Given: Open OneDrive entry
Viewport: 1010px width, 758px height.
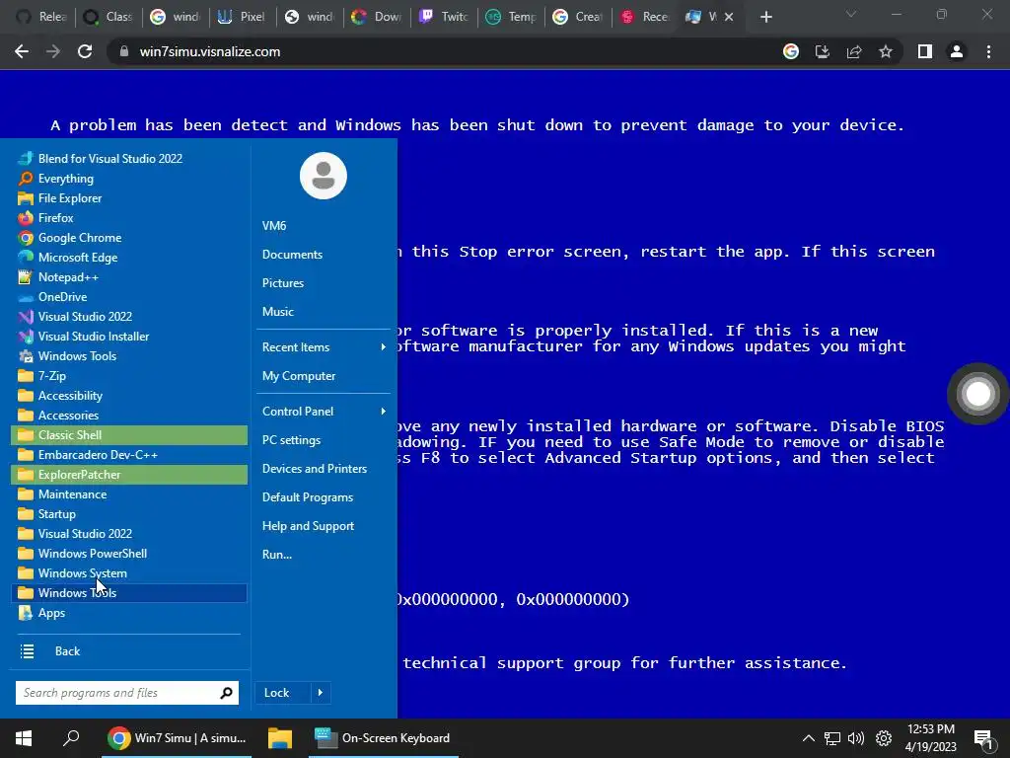Looking at the screenshot, I should pos(129,297).
